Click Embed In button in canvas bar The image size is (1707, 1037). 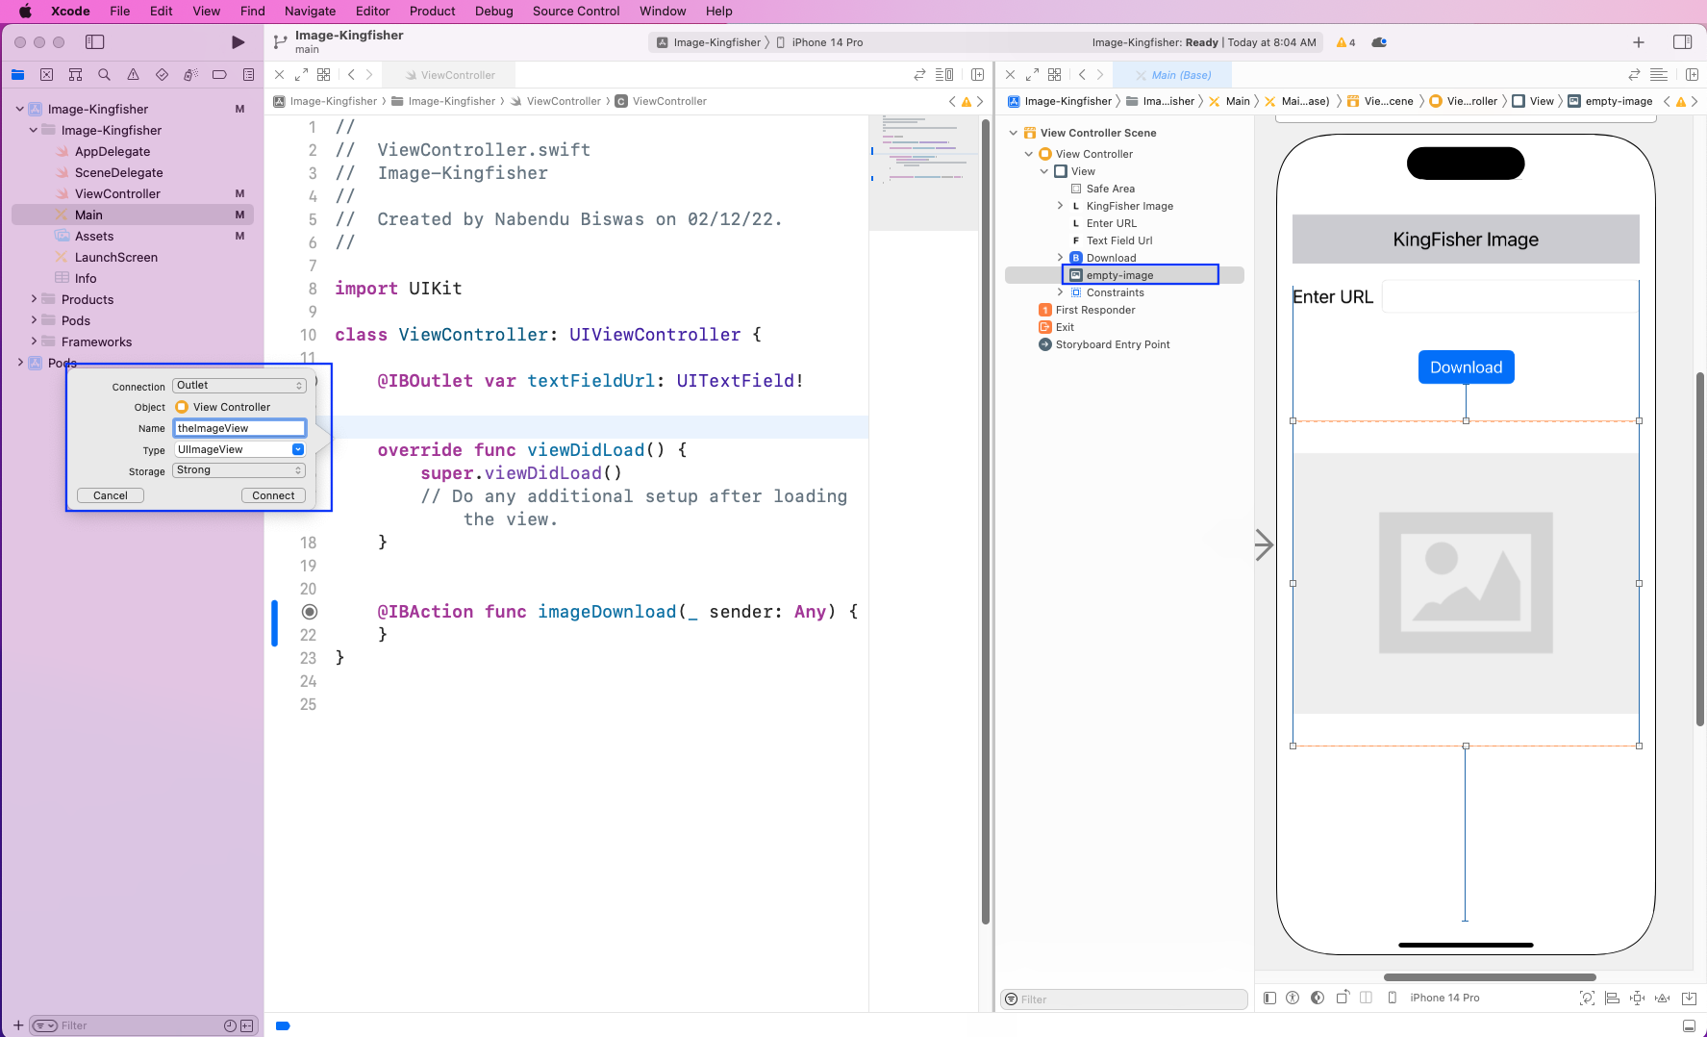point(1689,998)
